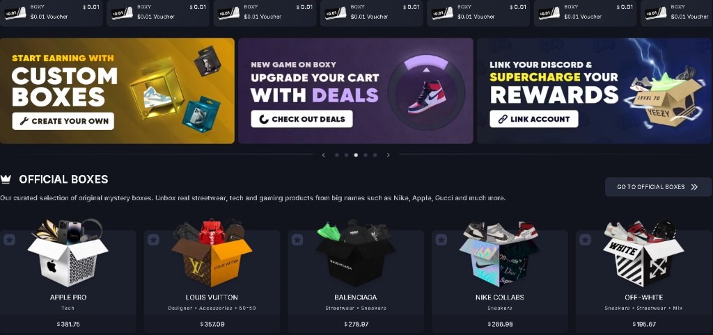Open the Apple Pro box image
The image size is (713, 335).
(x=68, y=253)
